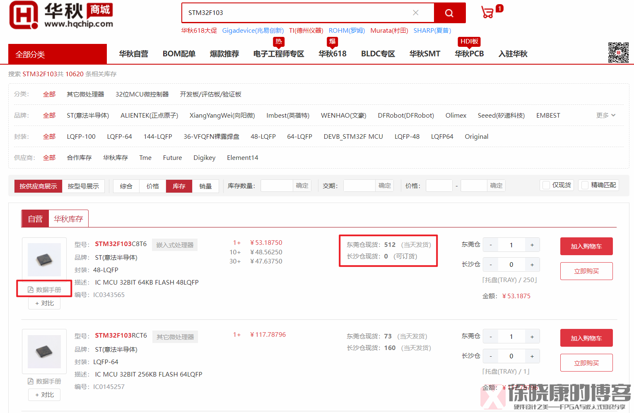The height and width of the screenshot is (413, 634).
Task: Sort results by 销量
Action: coord(205,186)
